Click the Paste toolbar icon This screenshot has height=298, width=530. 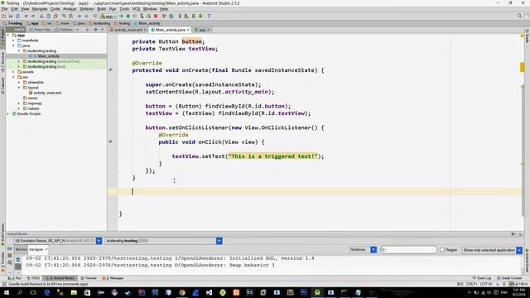(55, 17)
